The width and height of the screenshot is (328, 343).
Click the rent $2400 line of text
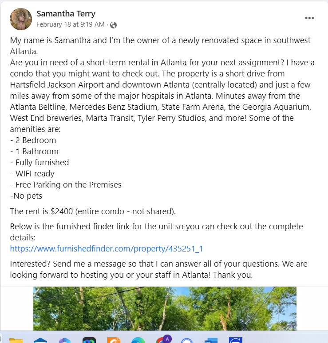[93, 211]
